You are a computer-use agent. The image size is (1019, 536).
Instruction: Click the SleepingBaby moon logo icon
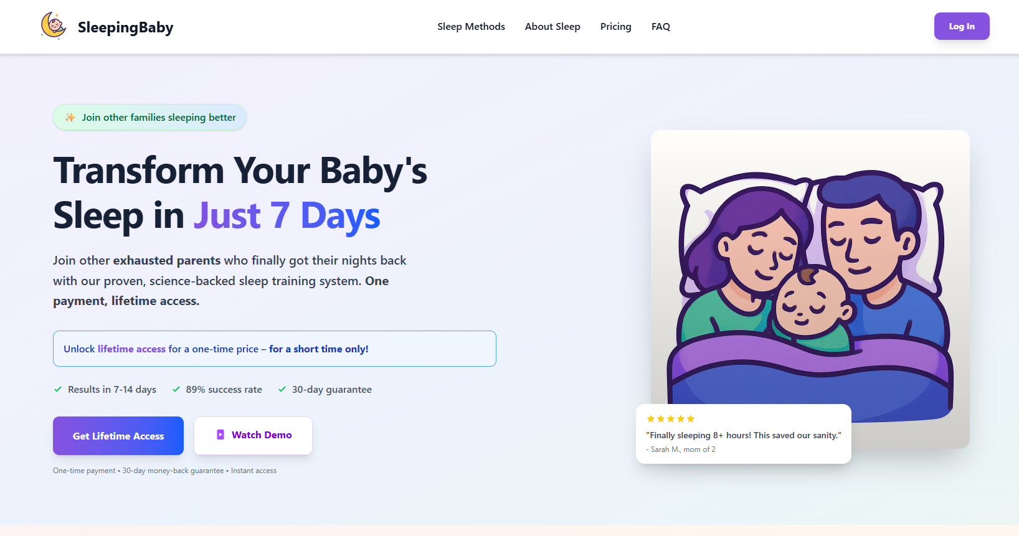[x=54, y=26]
